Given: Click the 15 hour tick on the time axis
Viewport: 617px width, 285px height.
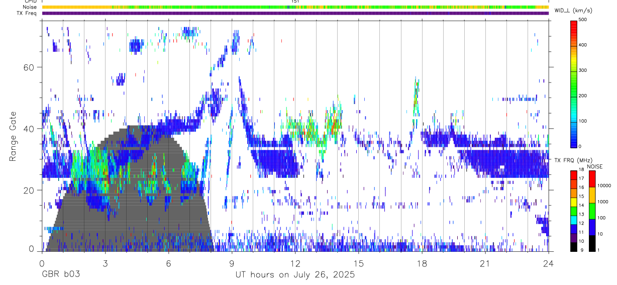Looking at the screenshot, I should [358, 263].
